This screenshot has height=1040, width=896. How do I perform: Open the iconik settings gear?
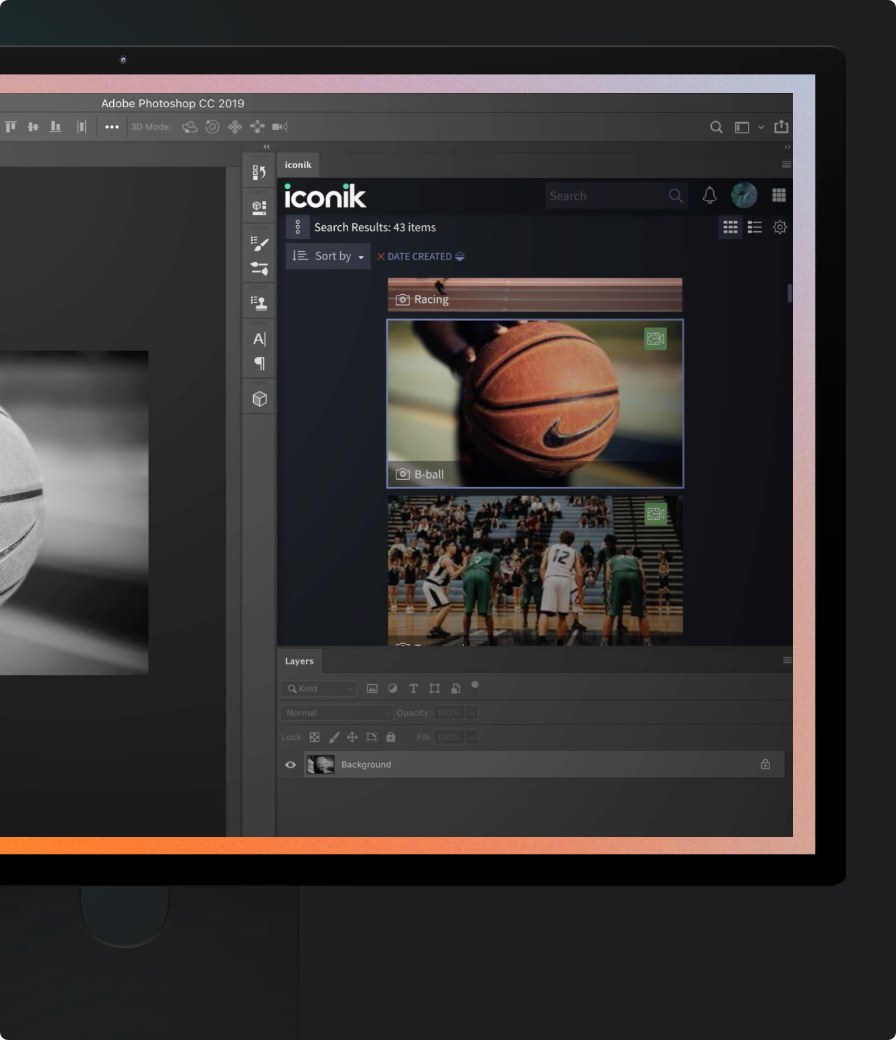point(779,227)
